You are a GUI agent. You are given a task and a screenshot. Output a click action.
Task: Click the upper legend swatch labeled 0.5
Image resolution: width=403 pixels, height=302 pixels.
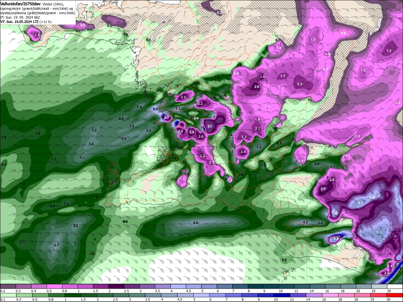[x=54, y=286]
